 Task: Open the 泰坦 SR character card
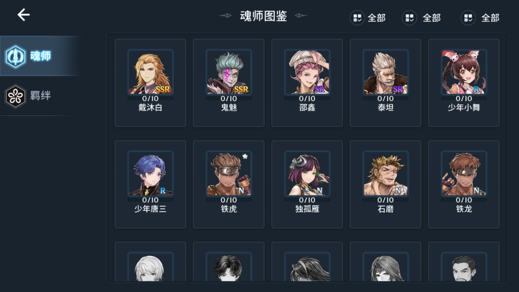tap(386, 83)
